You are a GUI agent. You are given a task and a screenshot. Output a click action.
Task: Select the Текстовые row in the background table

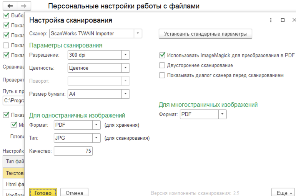[x=14, y=173]
